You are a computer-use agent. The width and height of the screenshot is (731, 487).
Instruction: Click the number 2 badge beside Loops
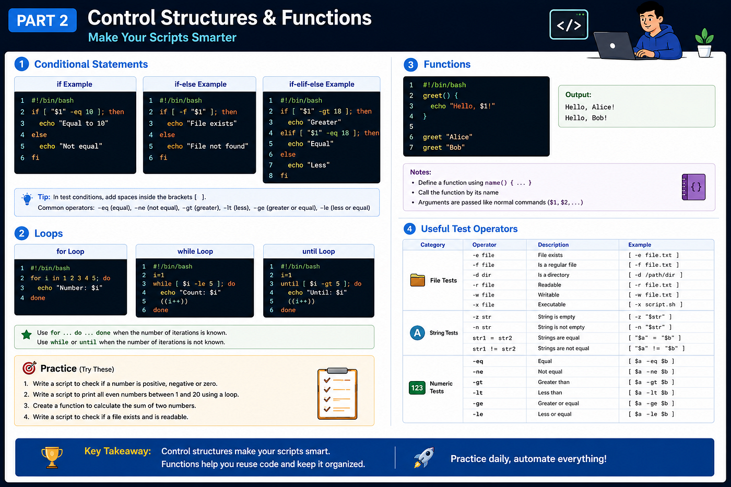[21, 233]
